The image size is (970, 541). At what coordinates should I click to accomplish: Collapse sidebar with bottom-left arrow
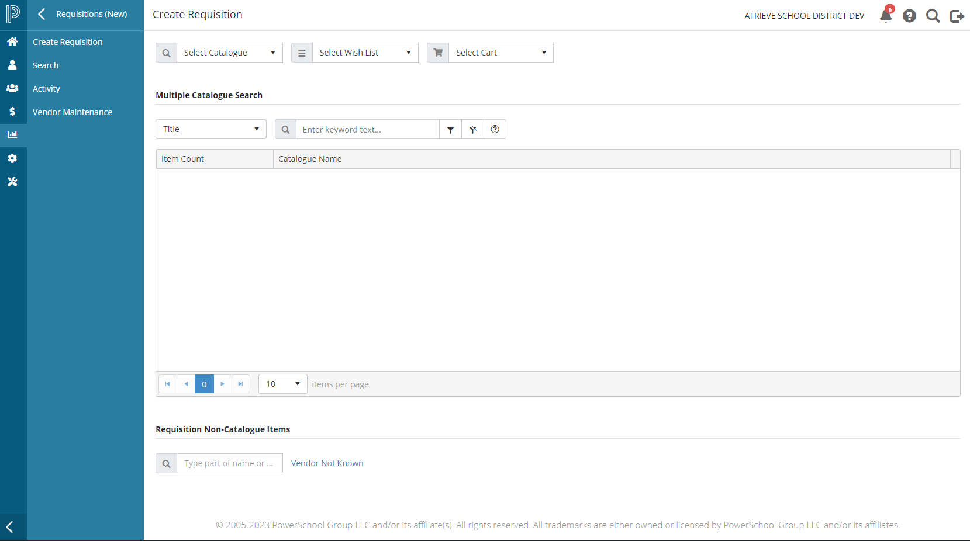click(10, 527)
